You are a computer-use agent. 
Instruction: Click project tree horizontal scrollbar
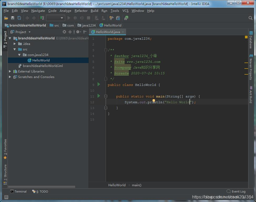(x=42, y=187)
